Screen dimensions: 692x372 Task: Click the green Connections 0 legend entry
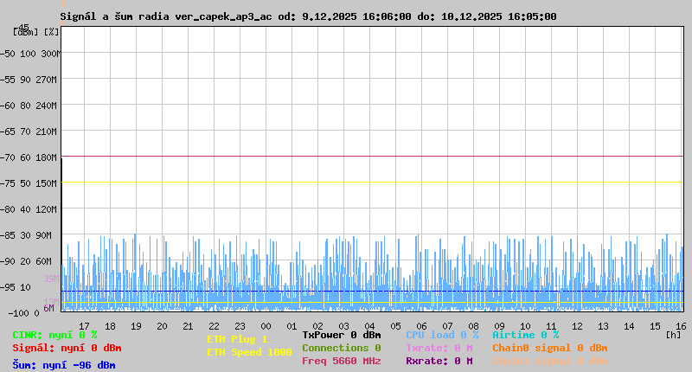pos(341,348)
